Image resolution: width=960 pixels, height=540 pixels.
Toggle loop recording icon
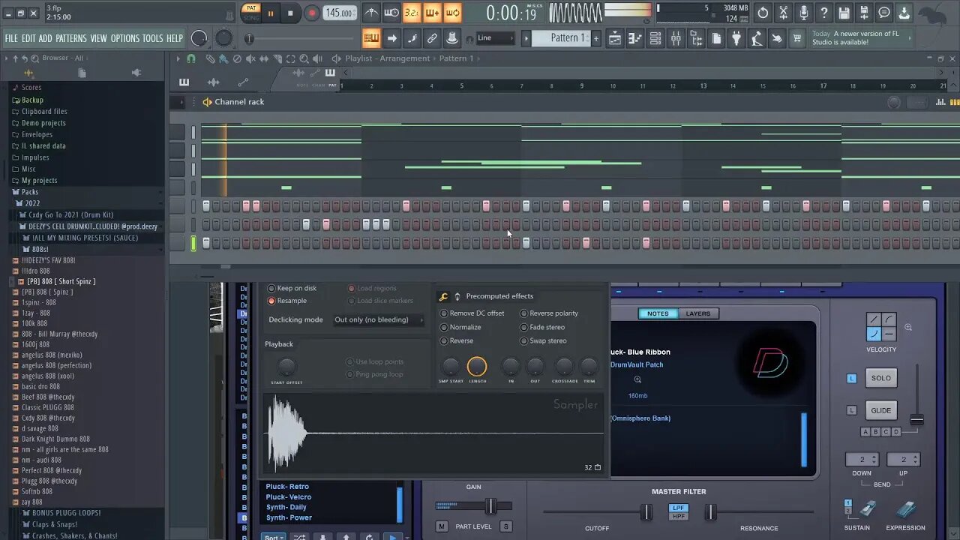point(452,13)
